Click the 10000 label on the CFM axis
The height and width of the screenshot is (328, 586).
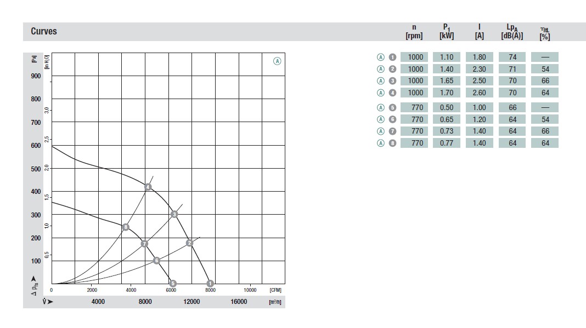[250, 290]
